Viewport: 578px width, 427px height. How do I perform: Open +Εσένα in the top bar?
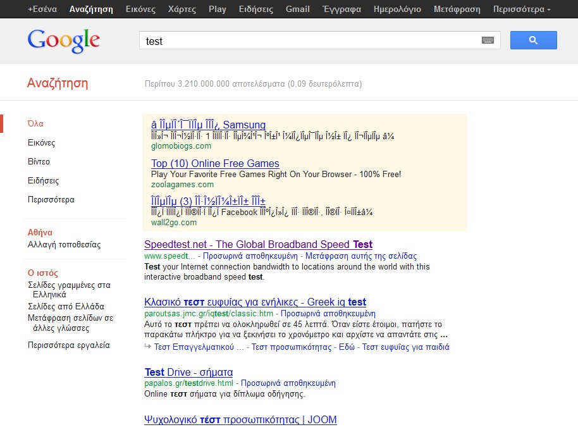(42, 9)
